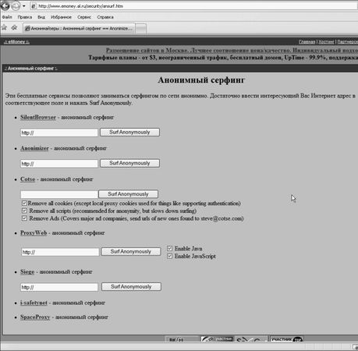Viewport: 358px width, 351px height.
Task: Open the ProxyWeb link
Action: [34, 232]
